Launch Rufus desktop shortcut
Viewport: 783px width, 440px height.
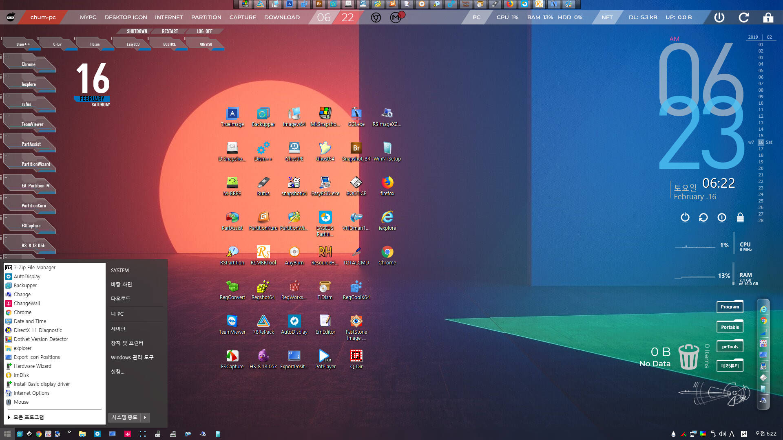point(263,186)
